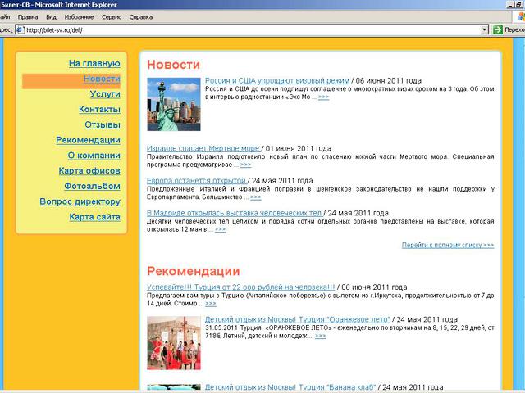Open Услуги page from sidebar
The image size is (525, 393).
(x=105, y=94)
